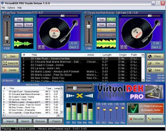The image size is (166, 131).
Task: Click Start on Deck 1
Action: (x=19, y=20)
